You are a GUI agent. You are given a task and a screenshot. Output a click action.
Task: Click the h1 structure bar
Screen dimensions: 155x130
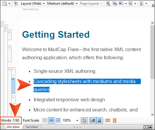tap(10, 35)
